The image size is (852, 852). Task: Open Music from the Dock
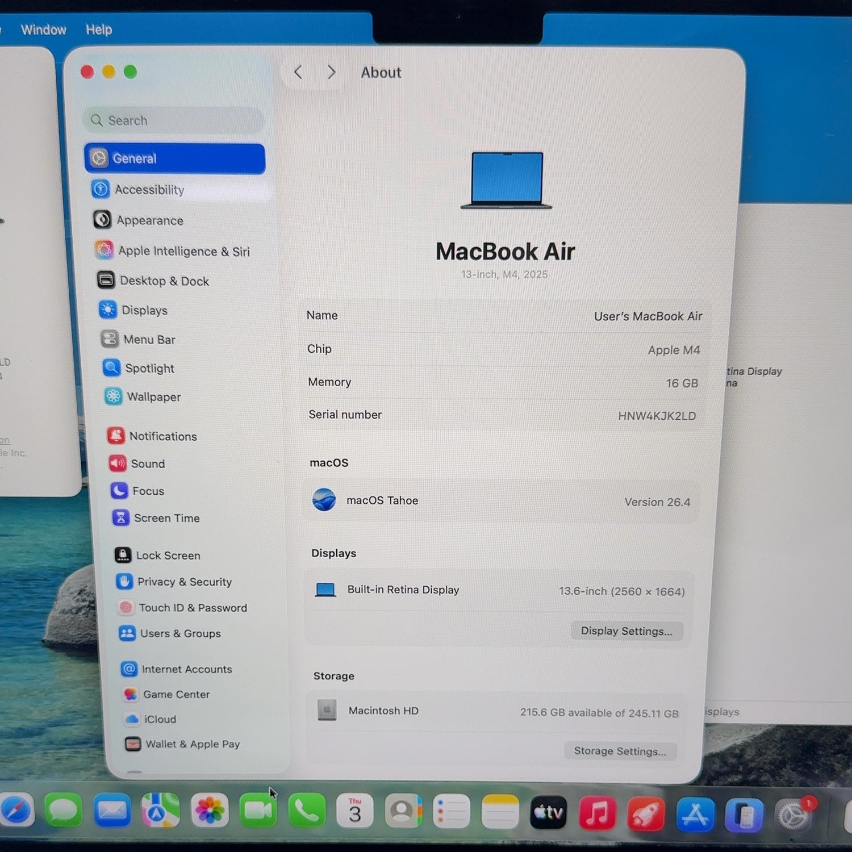point(598,814)
